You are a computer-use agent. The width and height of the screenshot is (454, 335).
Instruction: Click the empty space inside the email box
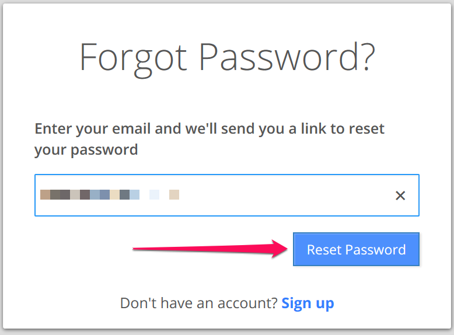click(280, 196)
